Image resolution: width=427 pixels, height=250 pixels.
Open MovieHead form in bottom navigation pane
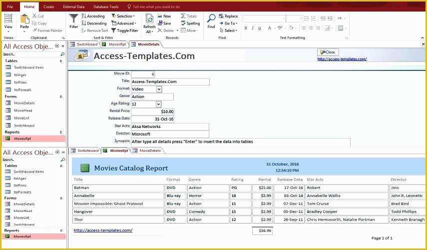point(23,210)
